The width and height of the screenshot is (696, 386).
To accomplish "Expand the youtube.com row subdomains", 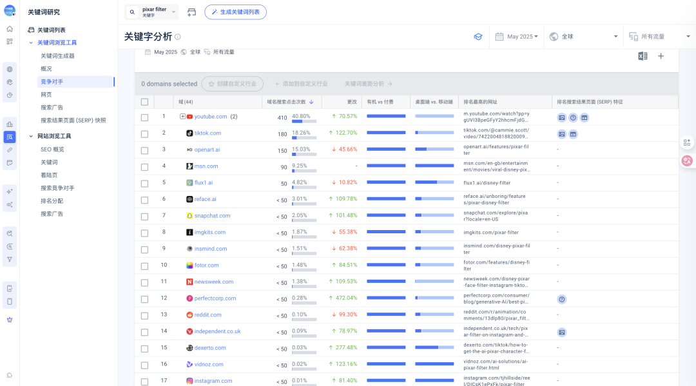I will click(x=182, y=117).
